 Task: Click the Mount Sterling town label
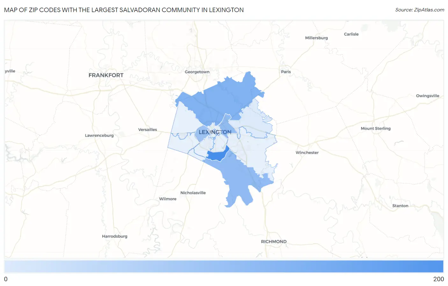pyautogui.click(x=376, y=129)
